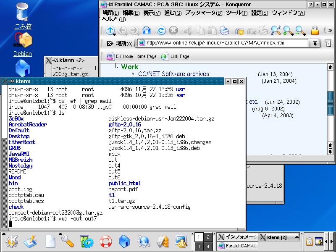Open the Debian desktop icon
The height and width of the screenshot is (252, 336).
(x=23, y=45)
